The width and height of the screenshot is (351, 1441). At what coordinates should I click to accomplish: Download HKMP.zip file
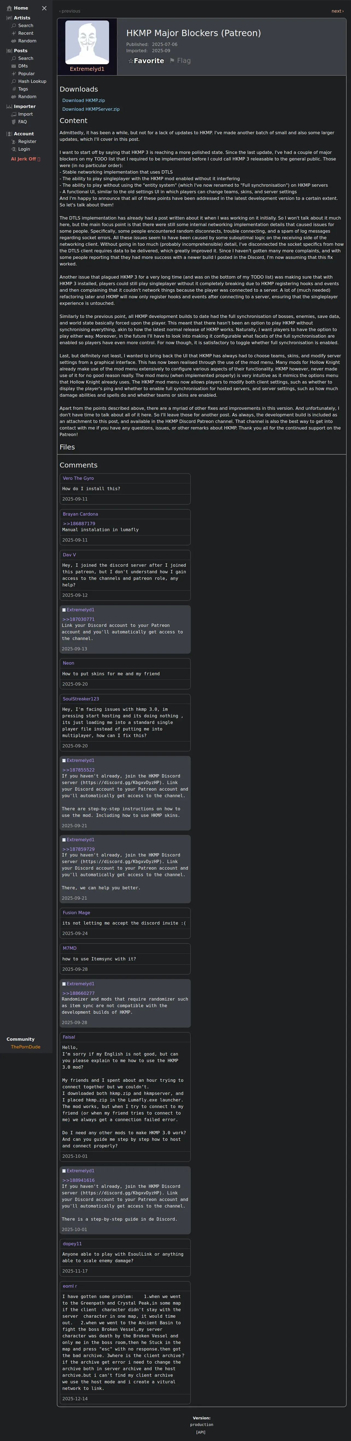pyautogui.click(x=83, y=101)
